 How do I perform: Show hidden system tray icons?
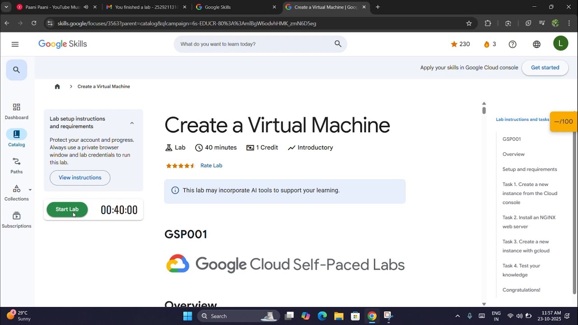click(x=457, y=316)
